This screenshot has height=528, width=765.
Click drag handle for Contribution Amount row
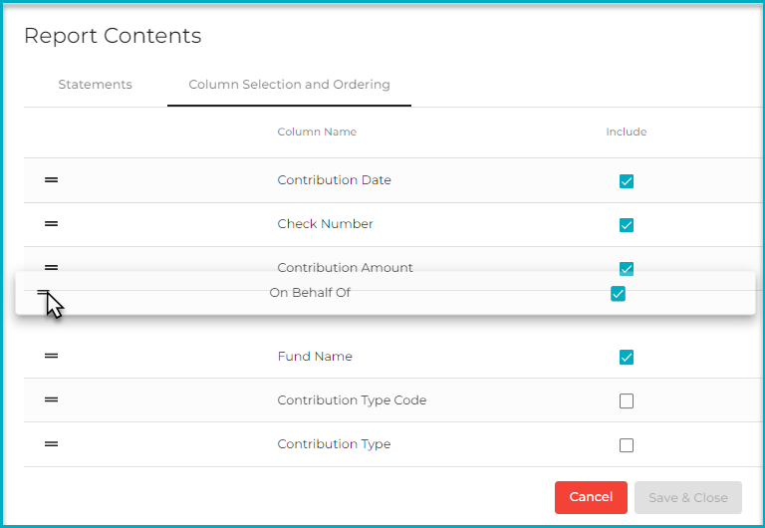51,267
